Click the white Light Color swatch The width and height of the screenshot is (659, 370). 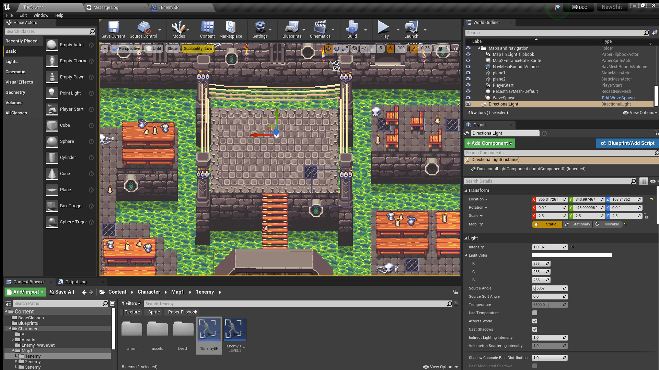(x=572, y=255)
